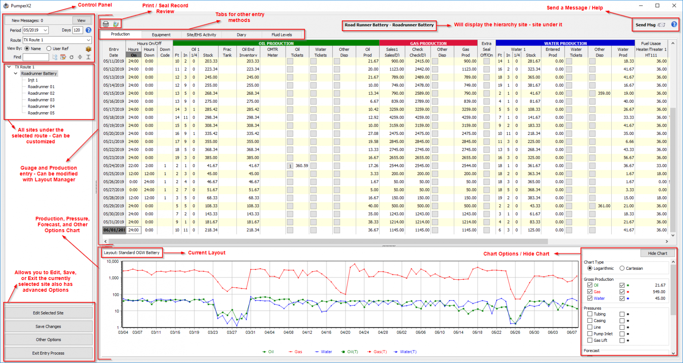Click the Exit Entry Process button
Viewport: 683px width, 363px height.
pos(48,353)
